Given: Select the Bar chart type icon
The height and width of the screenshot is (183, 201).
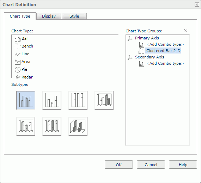Looking at the screenshot, I should click(17, 39).
